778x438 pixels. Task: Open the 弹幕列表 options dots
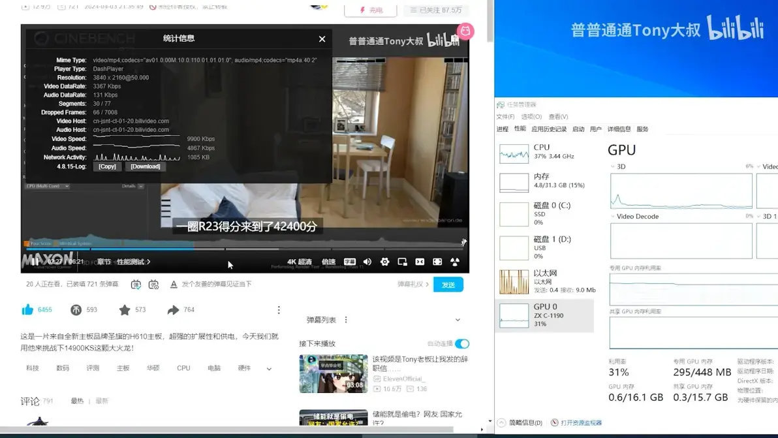[346, 320]
